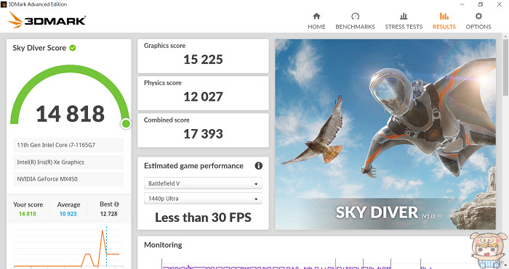Open the Options tab
The width and height of the screenshot is (509, 269).
(x=478, y=21)
